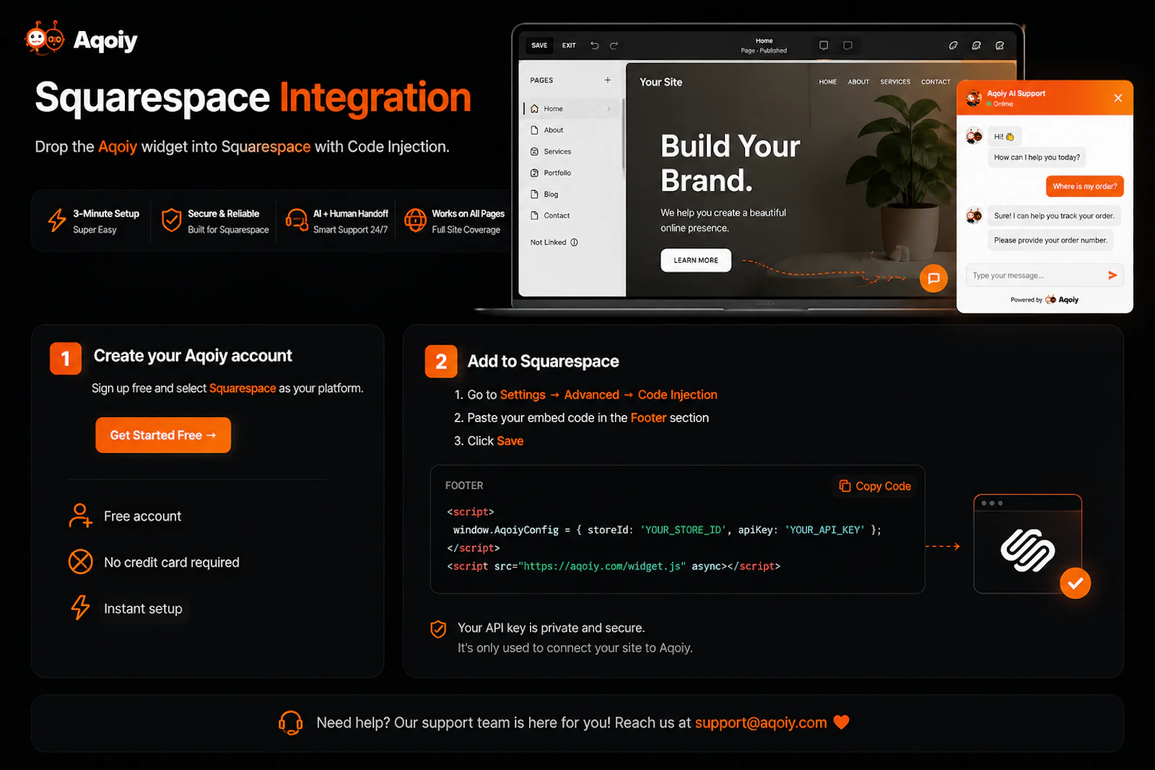Image resolution: width=1155 pixels, height=770 pixels.
Task: Click the headset icon beside Need help
Action: point(291,722)
